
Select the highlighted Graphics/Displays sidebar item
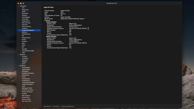point(29,30)
